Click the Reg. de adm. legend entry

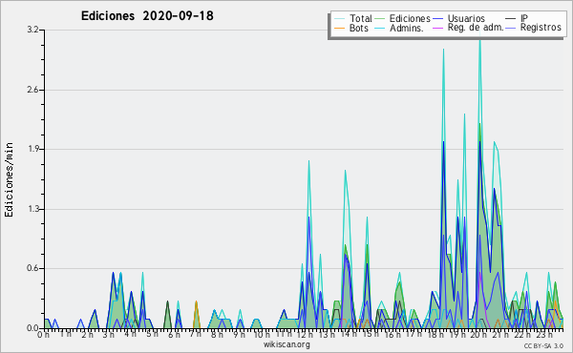[x=468, y=28]
